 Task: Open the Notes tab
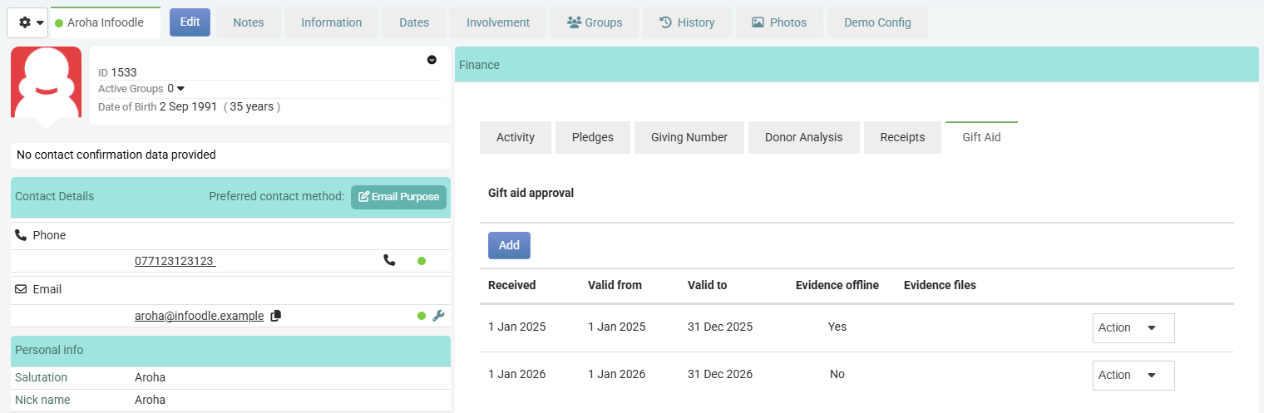248,22
